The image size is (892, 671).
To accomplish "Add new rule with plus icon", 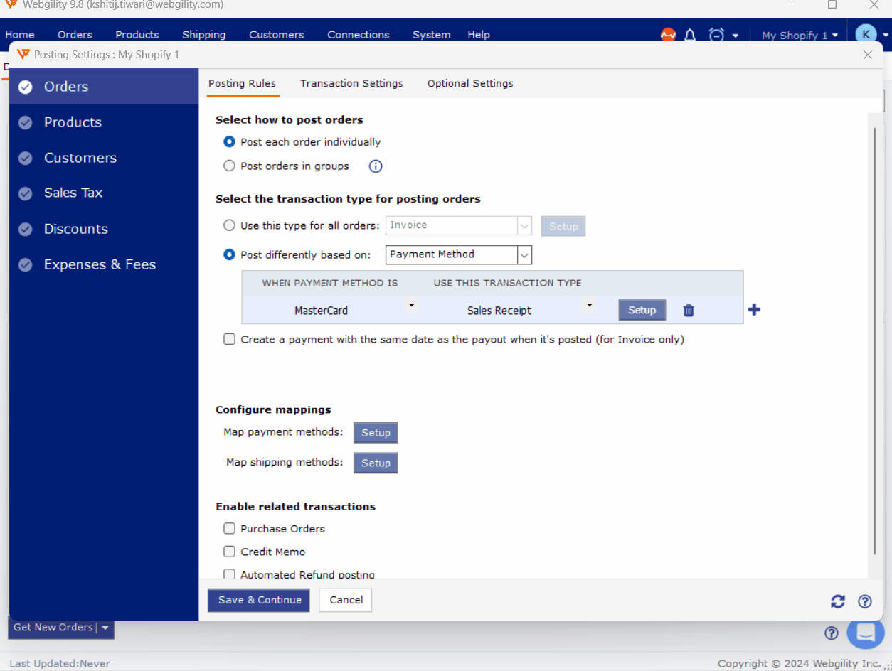I will tap(755, 310).
